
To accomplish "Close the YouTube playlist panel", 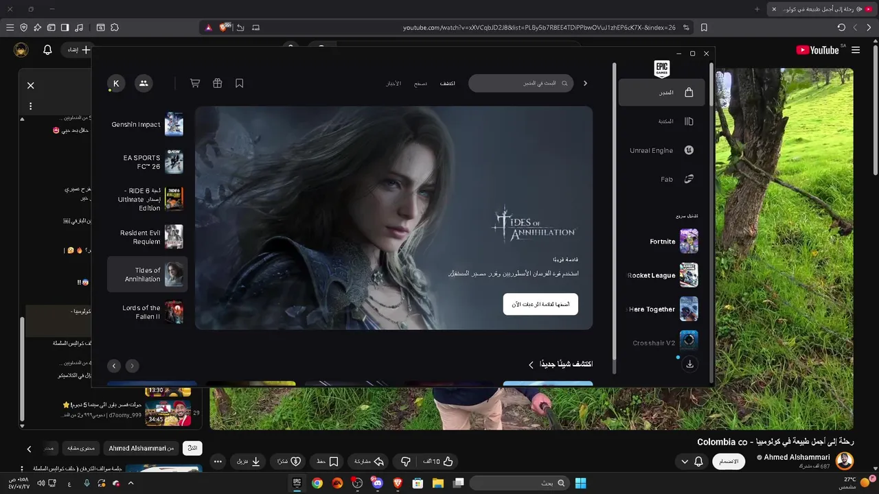I will [x=30, y=86].
